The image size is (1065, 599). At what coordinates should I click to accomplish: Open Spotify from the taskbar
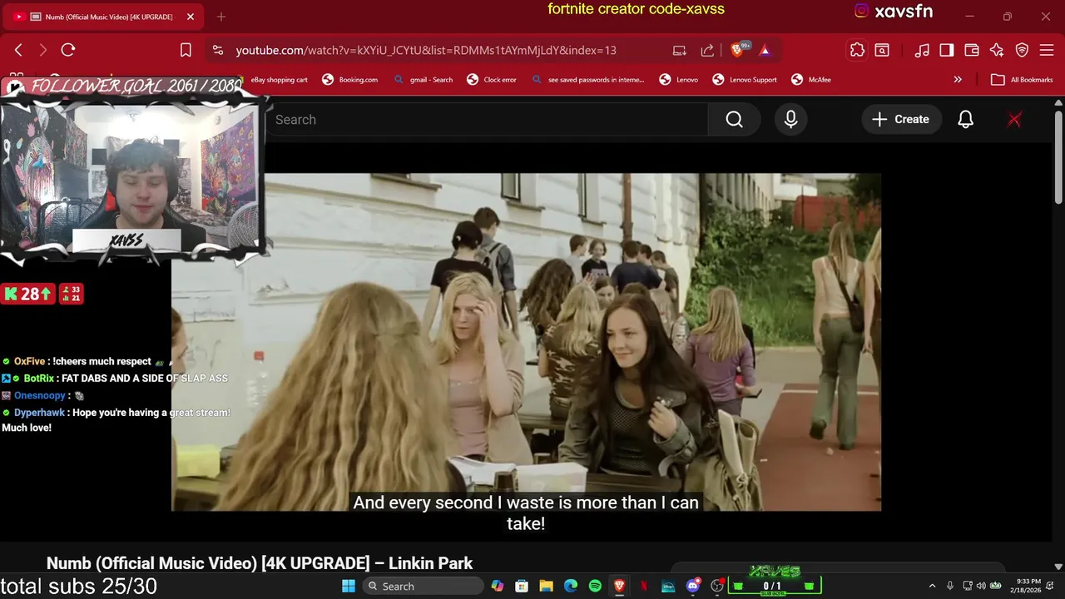[x=595, y=587]
